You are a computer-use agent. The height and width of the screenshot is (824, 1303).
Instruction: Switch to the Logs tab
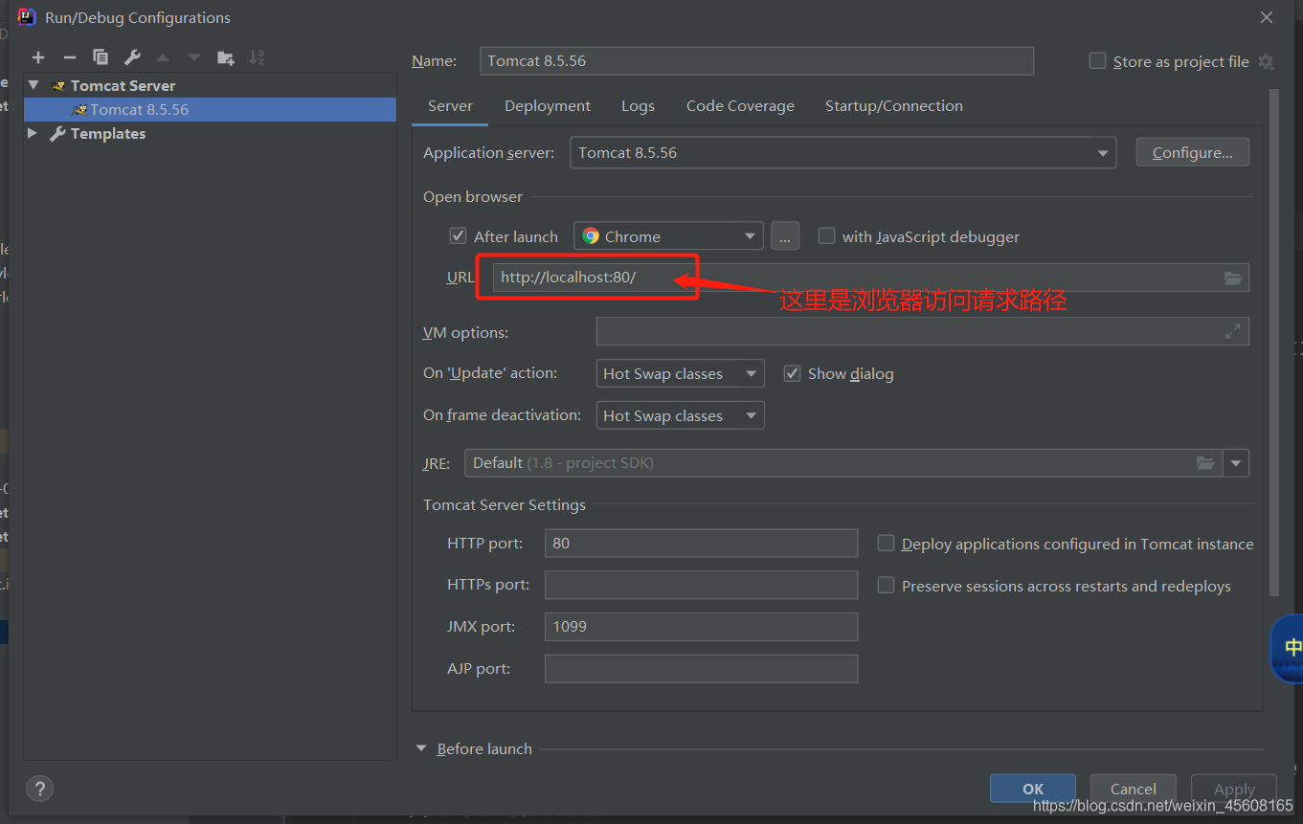point(638,106)
